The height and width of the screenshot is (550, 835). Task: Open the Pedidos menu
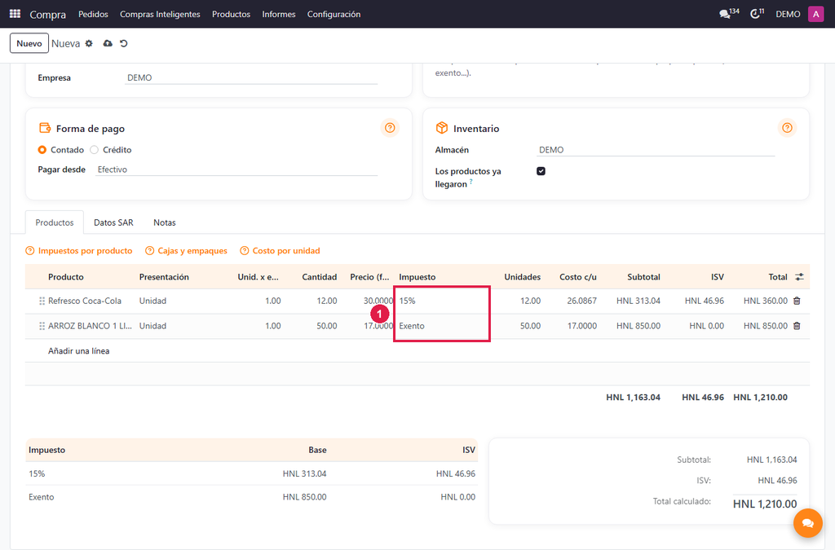93,15
